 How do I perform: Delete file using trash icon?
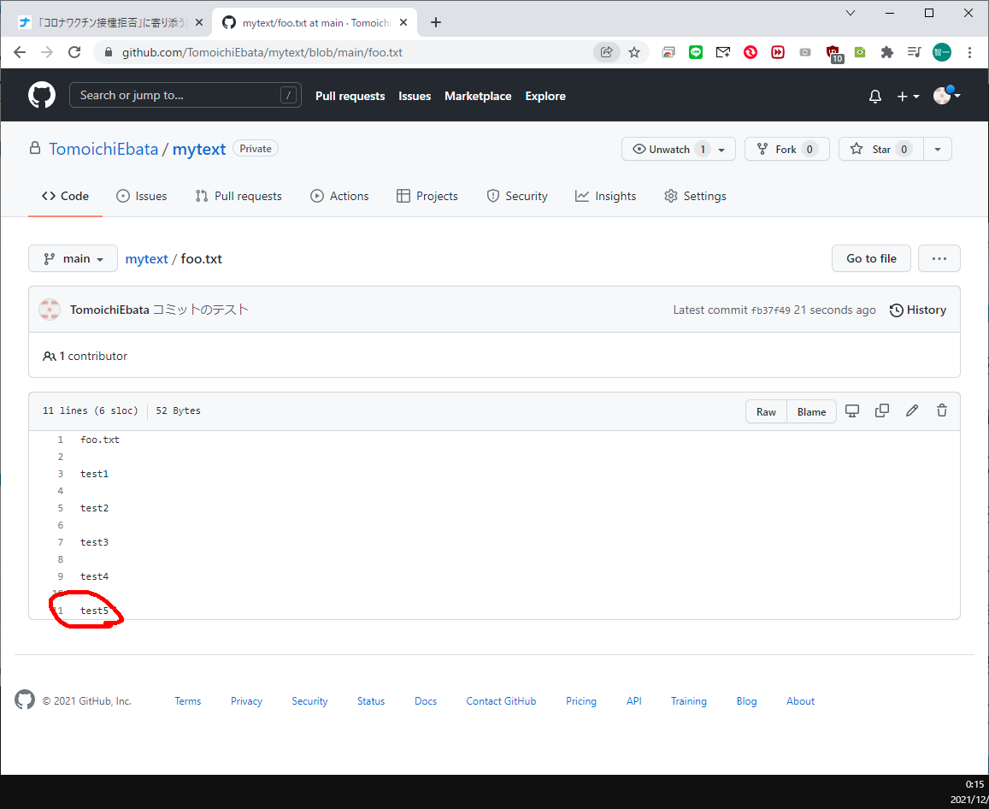pos(942,411)
